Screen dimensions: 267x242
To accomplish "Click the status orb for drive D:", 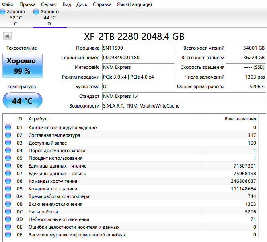I will [x=36, y=12].
